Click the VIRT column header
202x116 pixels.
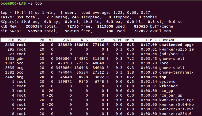[x=67, y=40]
